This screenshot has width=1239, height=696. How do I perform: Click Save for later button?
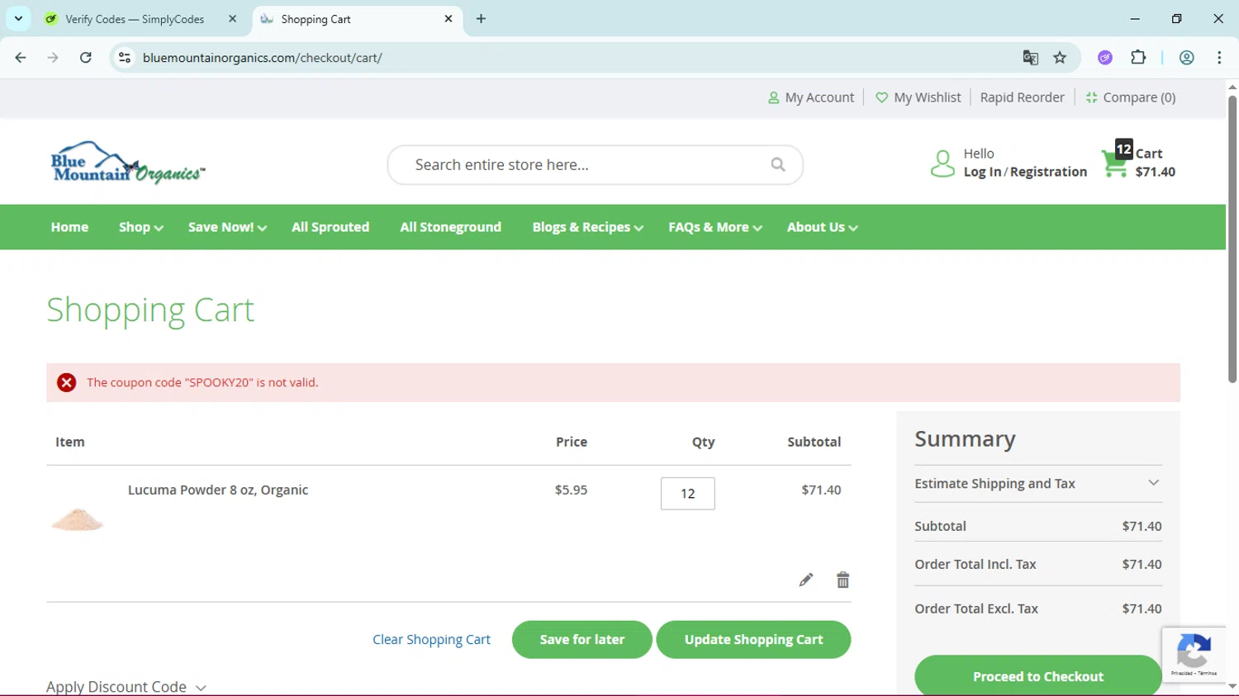click(582, 640)
